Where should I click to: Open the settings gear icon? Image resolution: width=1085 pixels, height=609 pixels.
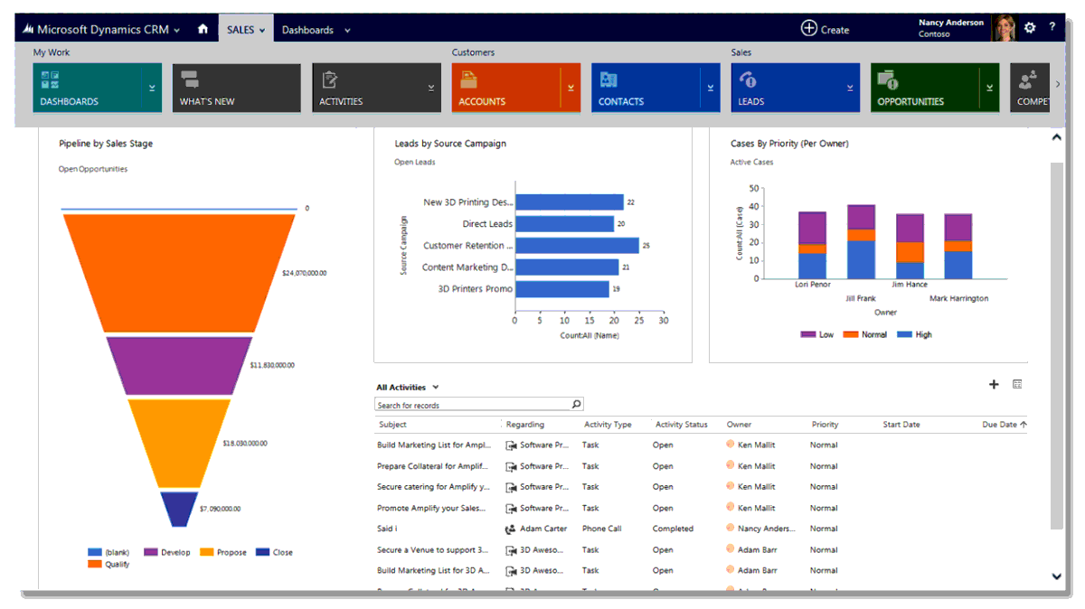click(x=1029, y=28)
